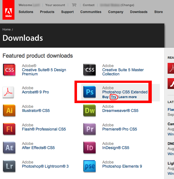Click the Acrobat 9 Pro icon

click(x=8, y=92)
